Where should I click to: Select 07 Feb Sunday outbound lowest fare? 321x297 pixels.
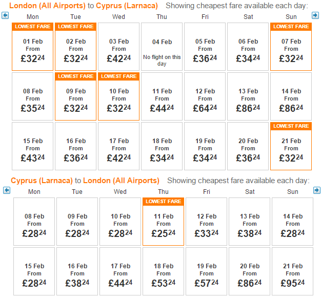point(291,47)
